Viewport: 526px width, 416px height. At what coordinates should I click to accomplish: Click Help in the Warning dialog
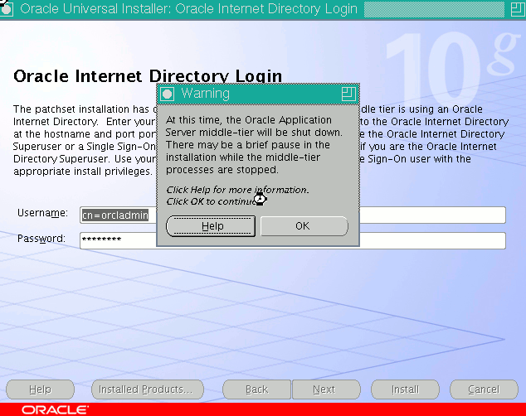(x=211, y=226)
